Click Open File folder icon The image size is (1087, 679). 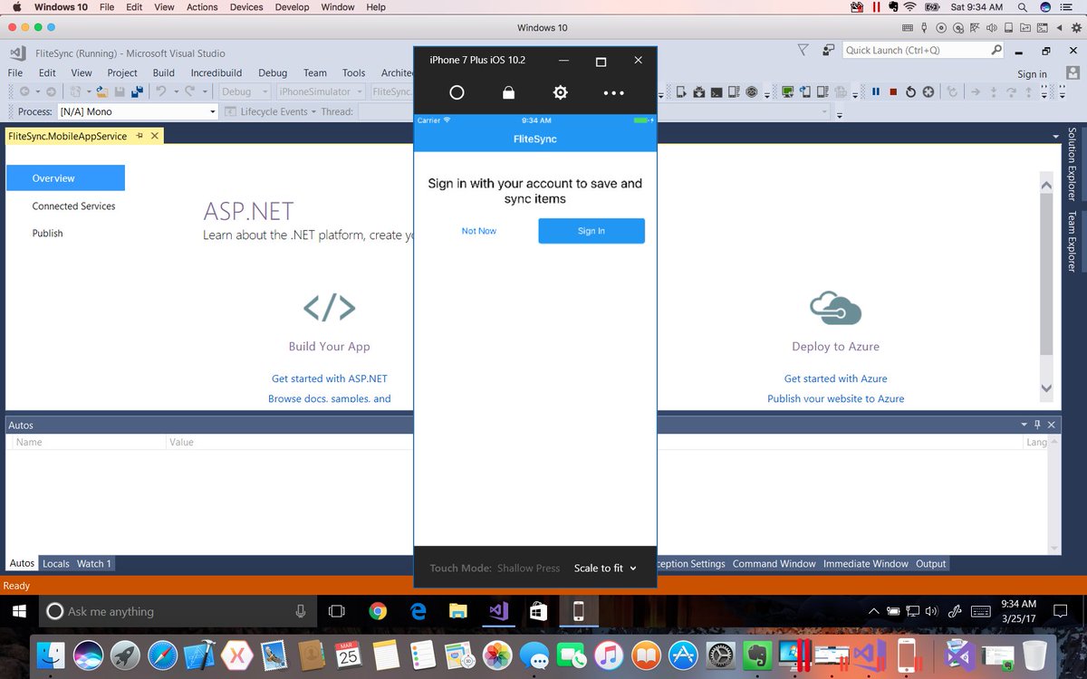[102, 91]
